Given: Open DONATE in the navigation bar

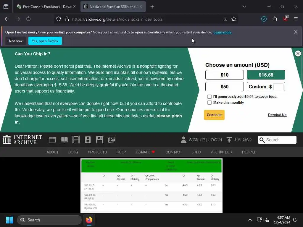Looking at the screenshot, I should coord(145,152).
